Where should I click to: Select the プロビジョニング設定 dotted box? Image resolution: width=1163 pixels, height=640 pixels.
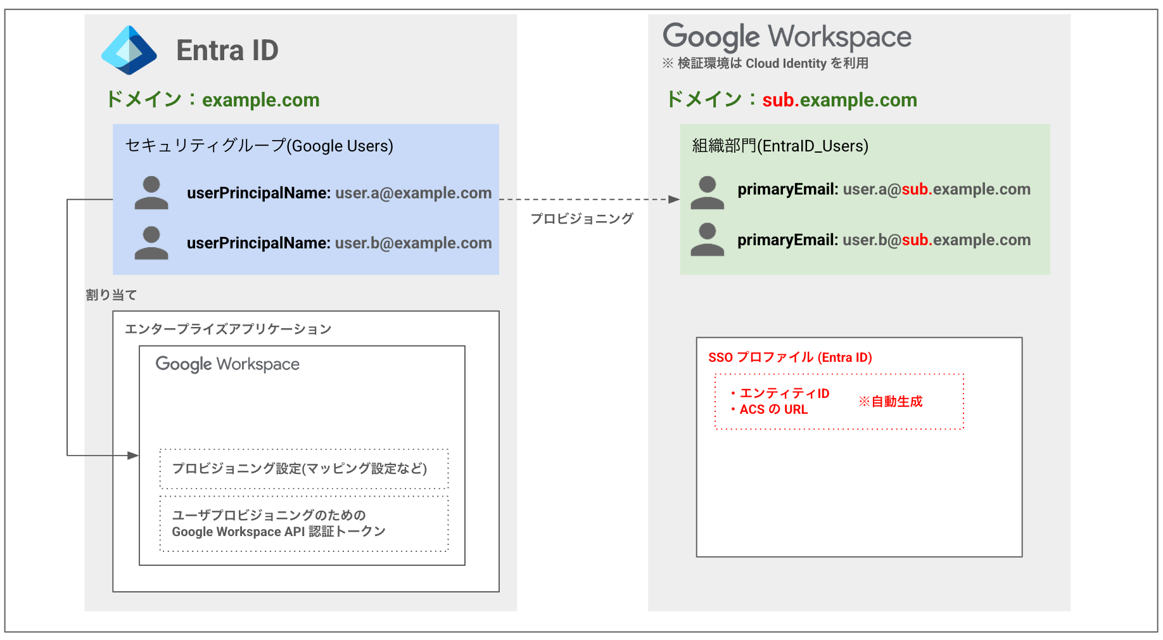point(304,469)
